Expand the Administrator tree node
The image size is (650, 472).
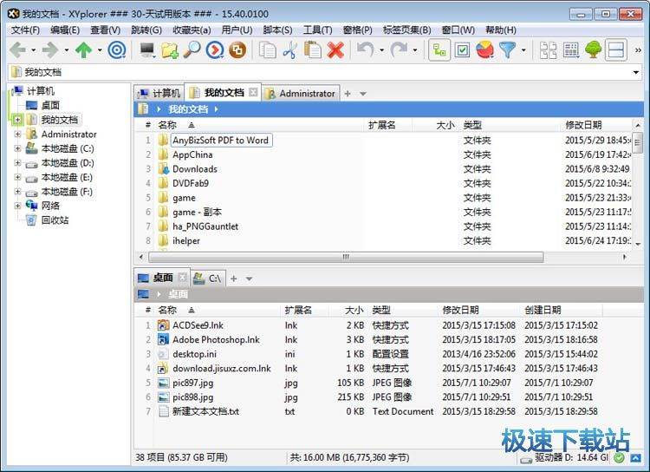[x=17, y=134]
